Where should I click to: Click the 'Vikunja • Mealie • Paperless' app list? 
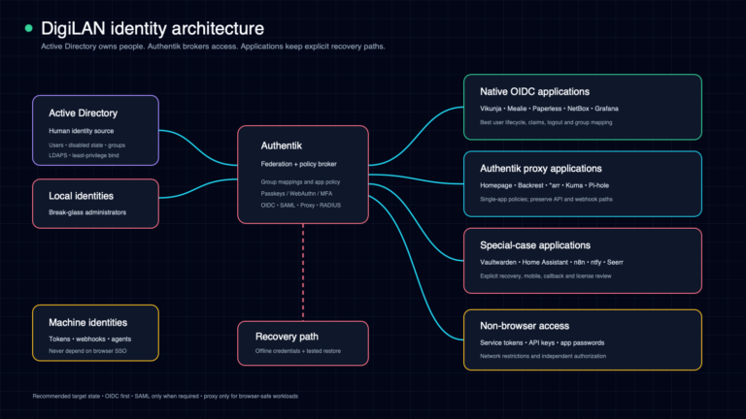(x=549, y=109)
